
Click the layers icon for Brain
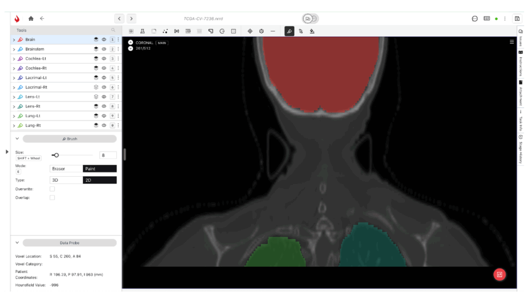point(96,39)
